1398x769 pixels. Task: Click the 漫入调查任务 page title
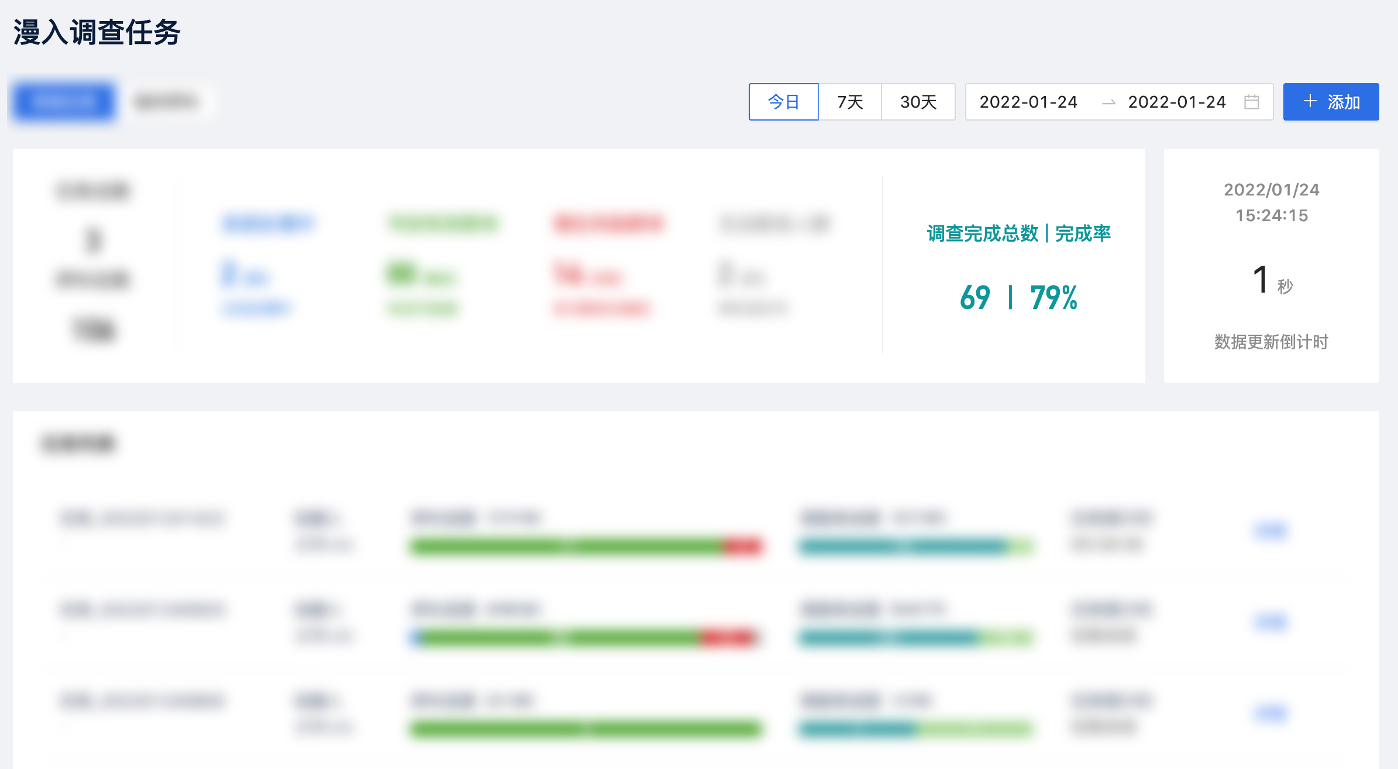click(x=97, y=32)
